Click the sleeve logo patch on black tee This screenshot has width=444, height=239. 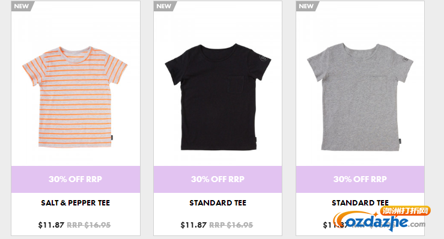pyautogui.click(x=263, y=58)
